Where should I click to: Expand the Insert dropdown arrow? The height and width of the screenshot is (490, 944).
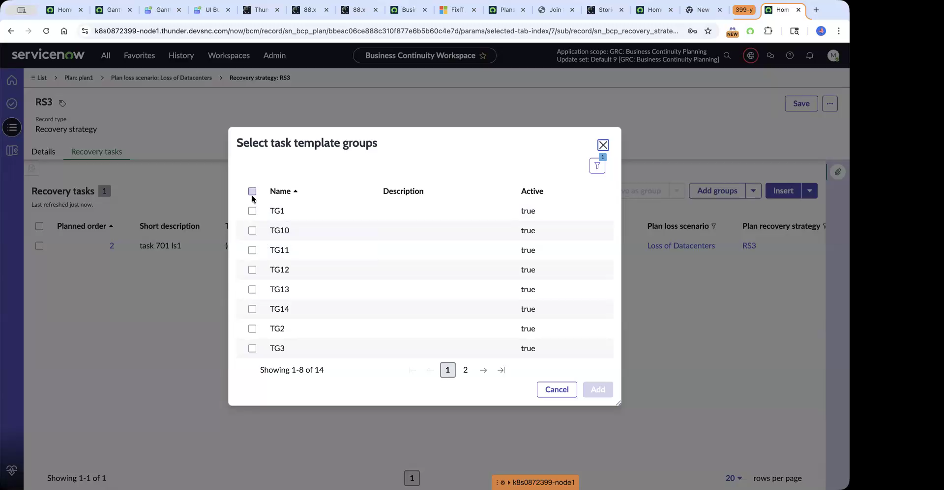810,191
